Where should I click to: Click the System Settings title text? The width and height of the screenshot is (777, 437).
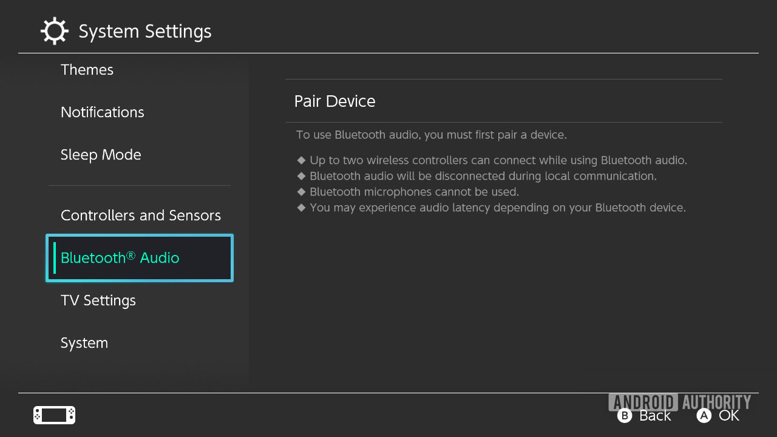pos(145,32)
